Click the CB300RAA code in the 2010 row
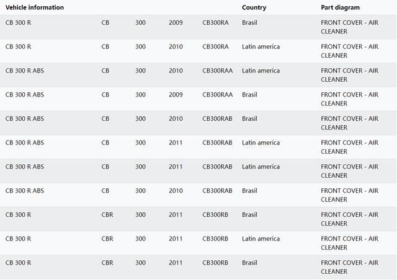 point(217,71)
